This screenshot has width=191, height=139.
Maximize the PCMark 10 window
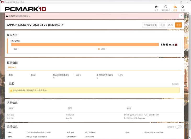pyautogui.click(x=181, y=2)
